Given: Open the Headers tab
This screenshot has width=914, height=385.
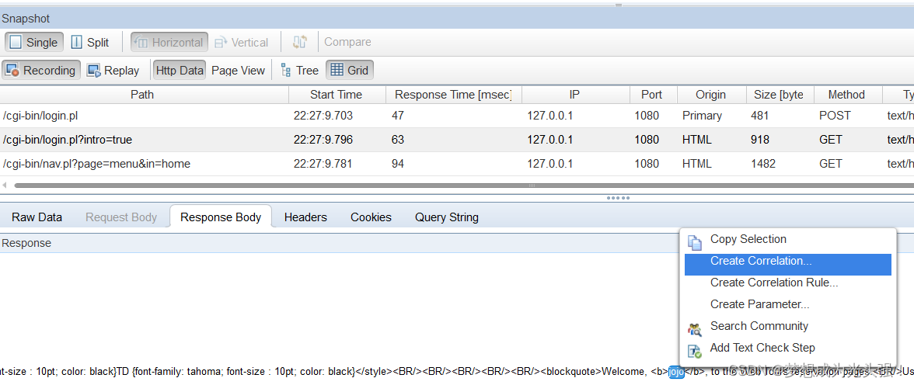Looking at the screenshot, I should (305, 217).
